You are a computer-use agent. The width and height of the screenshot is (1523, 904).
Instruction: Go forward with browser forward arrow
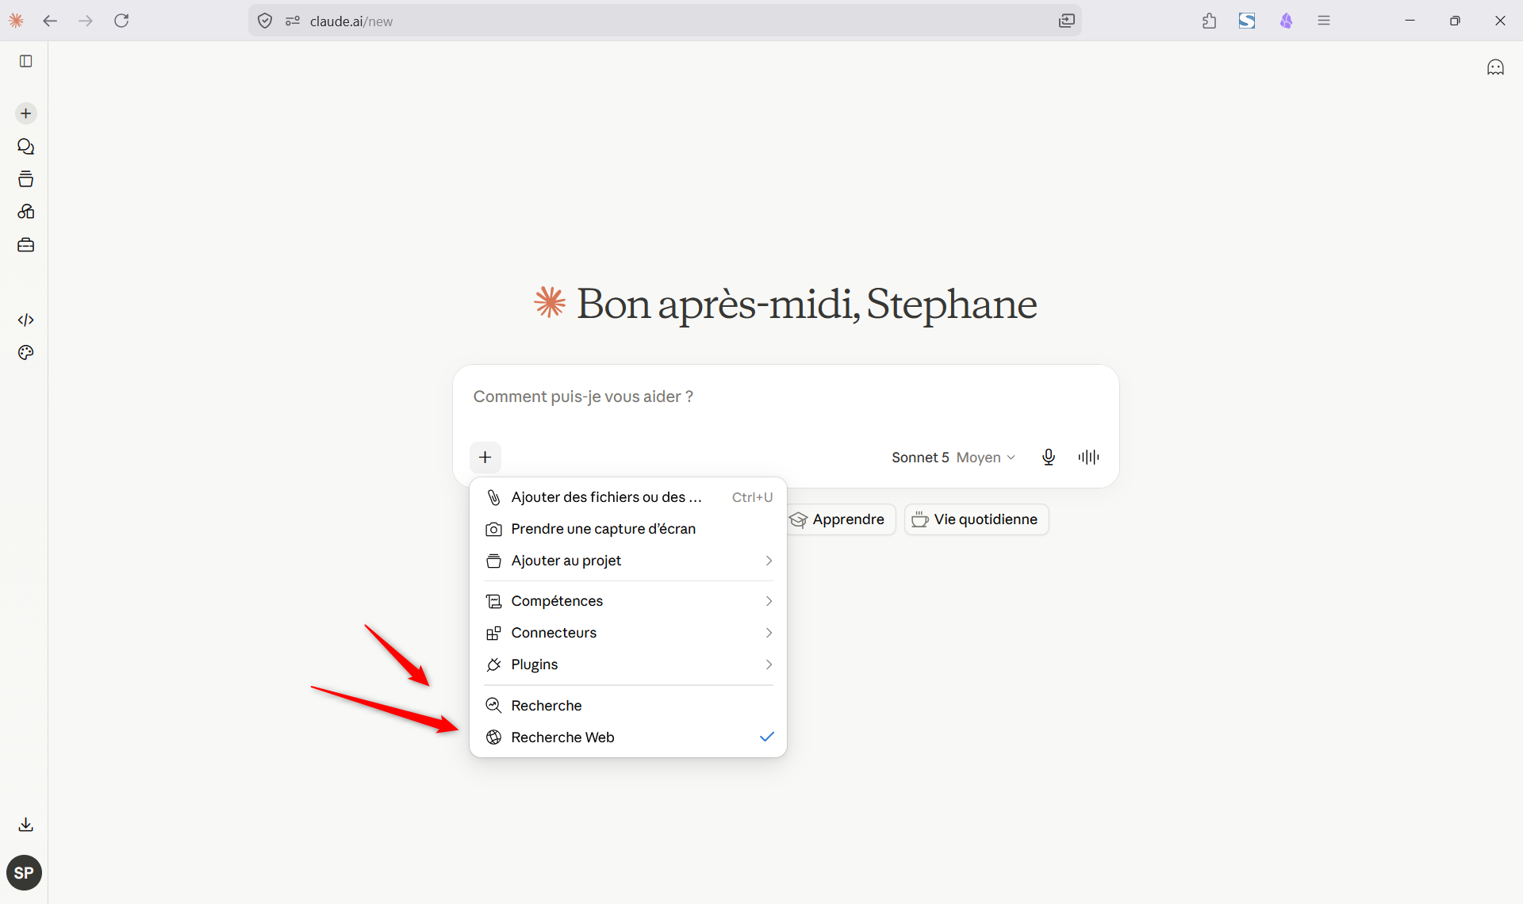coord(86,21)
